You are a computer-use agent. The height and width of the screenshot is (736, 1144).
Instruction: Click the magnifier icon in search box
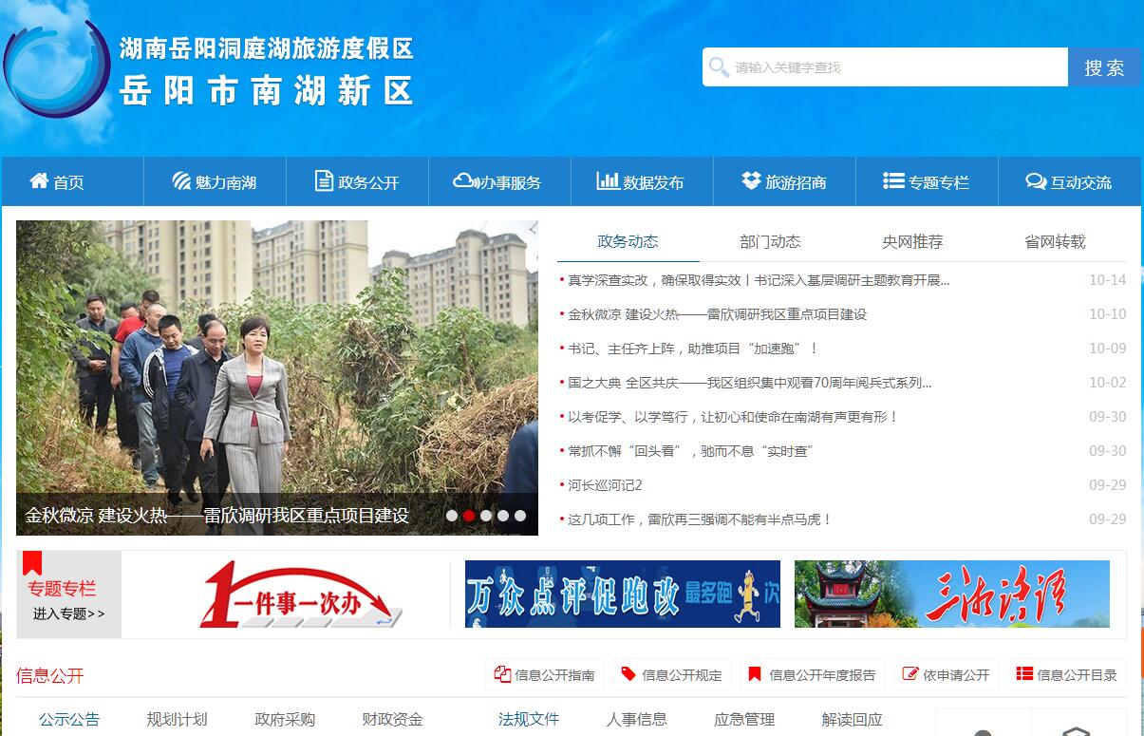pyautogui.click(x=719, y=66)
